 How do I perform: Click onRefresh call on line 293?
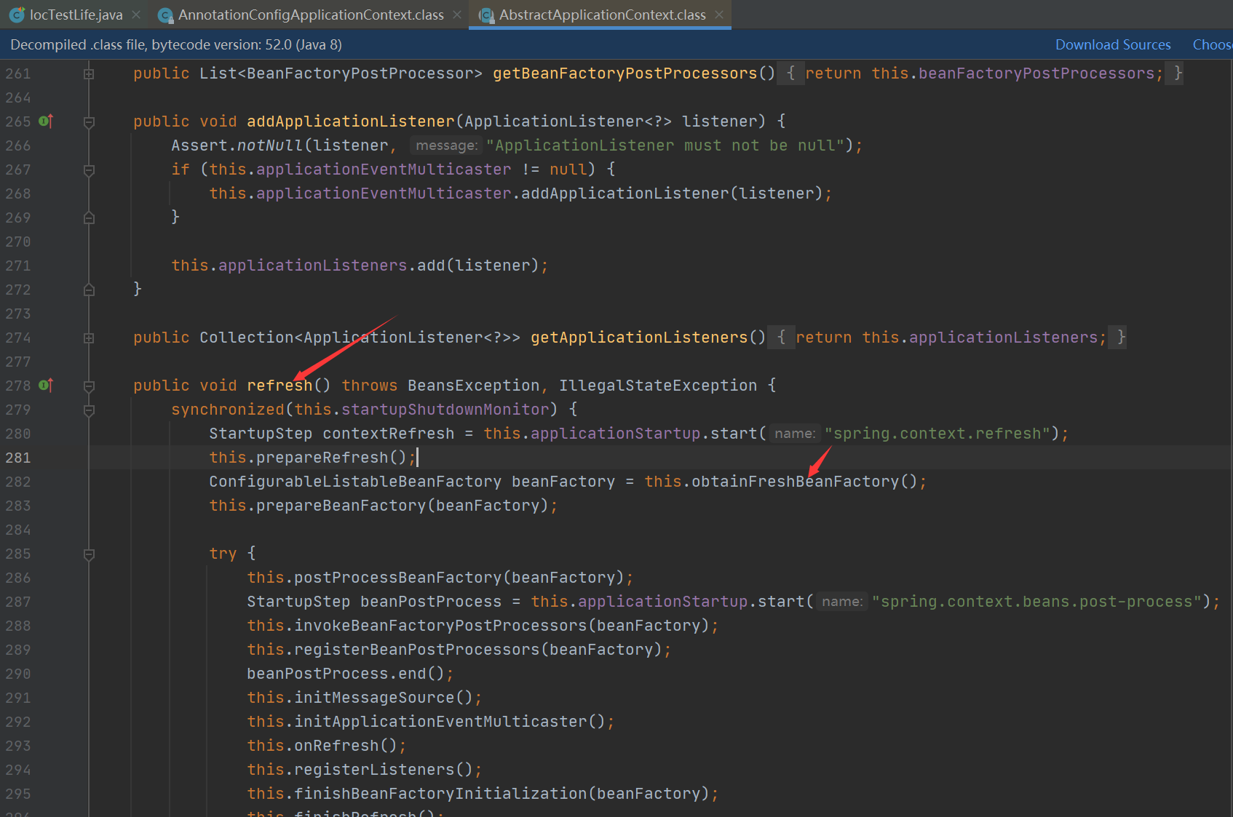pyautogui.click(x=336, y=746)
